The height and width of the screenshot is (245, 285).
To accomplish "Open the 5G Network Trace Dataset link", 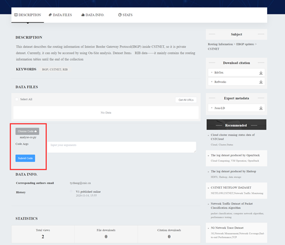I will 227,228.
